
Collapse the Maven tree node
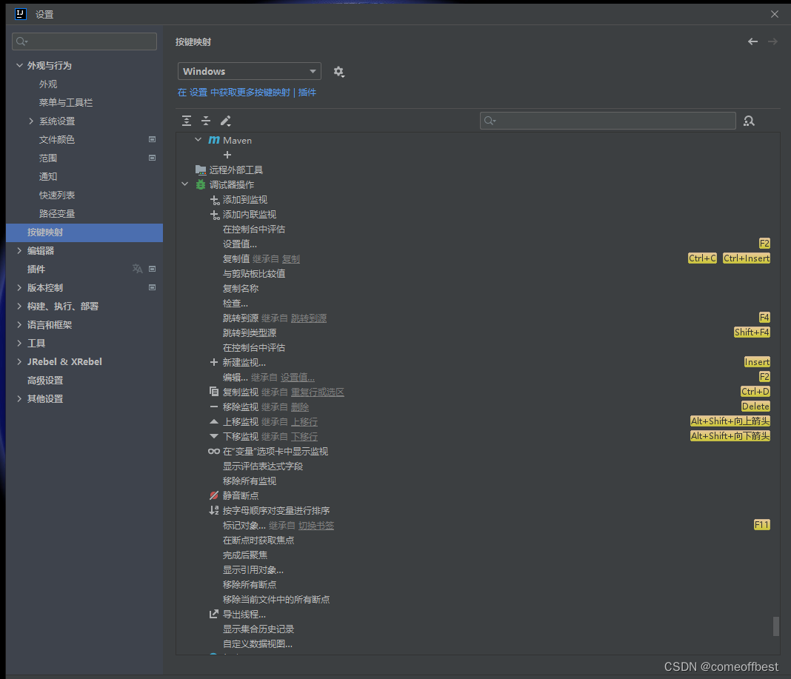point(198,140)
